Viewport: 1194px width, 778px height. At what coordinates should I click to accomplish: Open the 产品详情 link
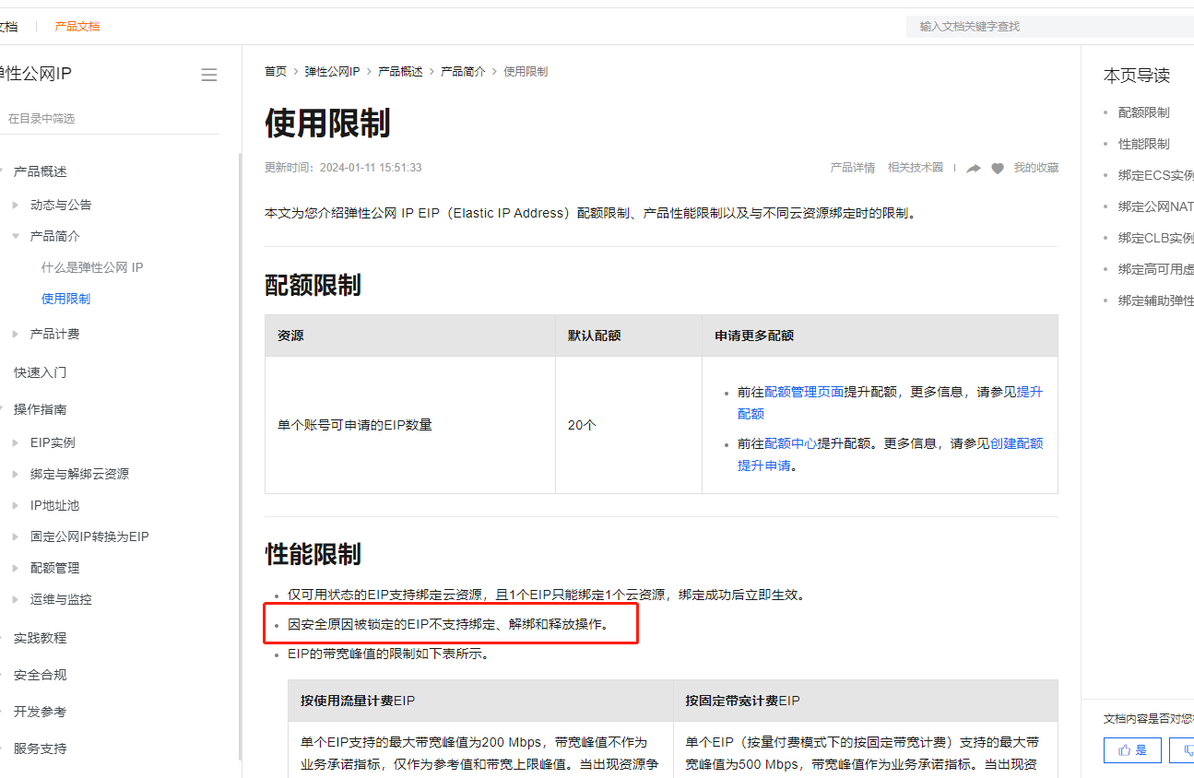[853, 168]
